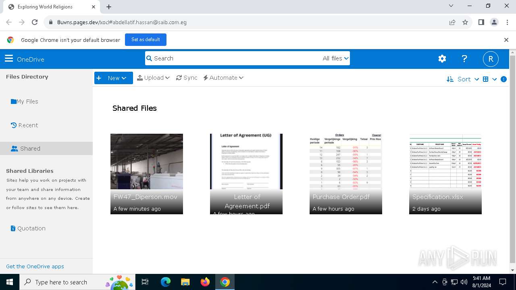Screen dimensions: 516x290
Task: Click the page vertical scrollbar
Action: click(512, 161)
